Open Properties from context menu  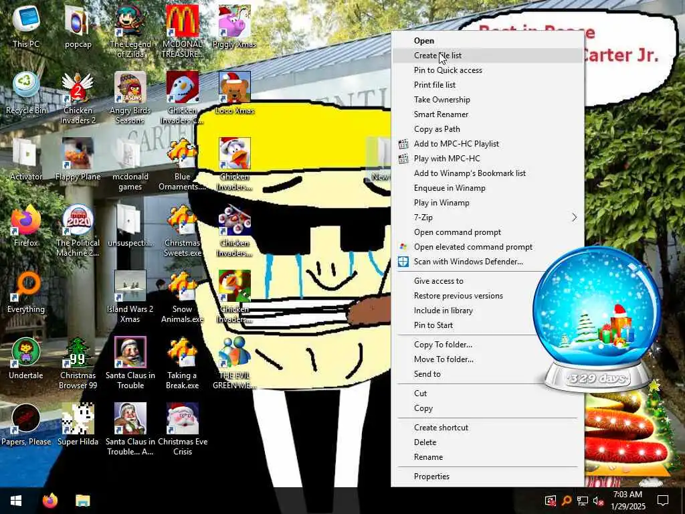(x=488, y=477)
